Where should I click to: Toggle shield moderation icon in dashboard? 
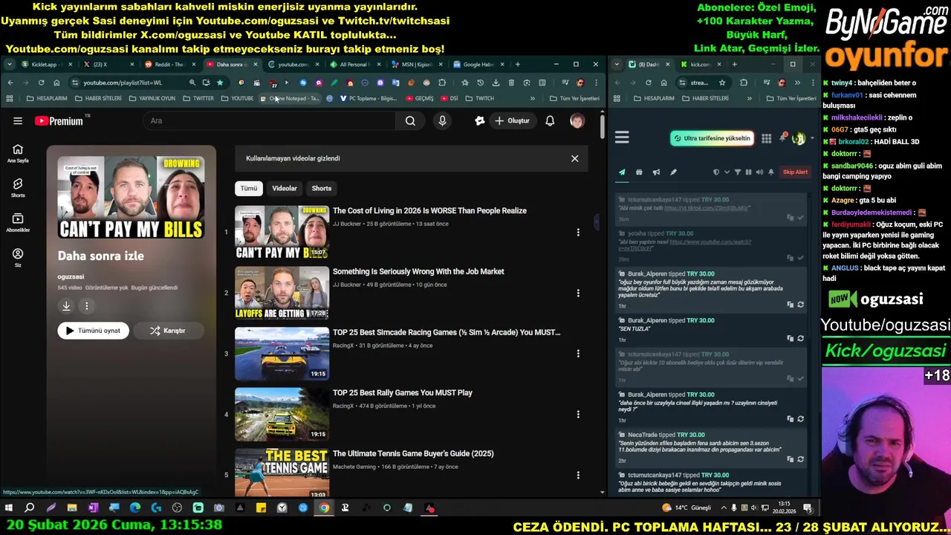coord(716,172)
